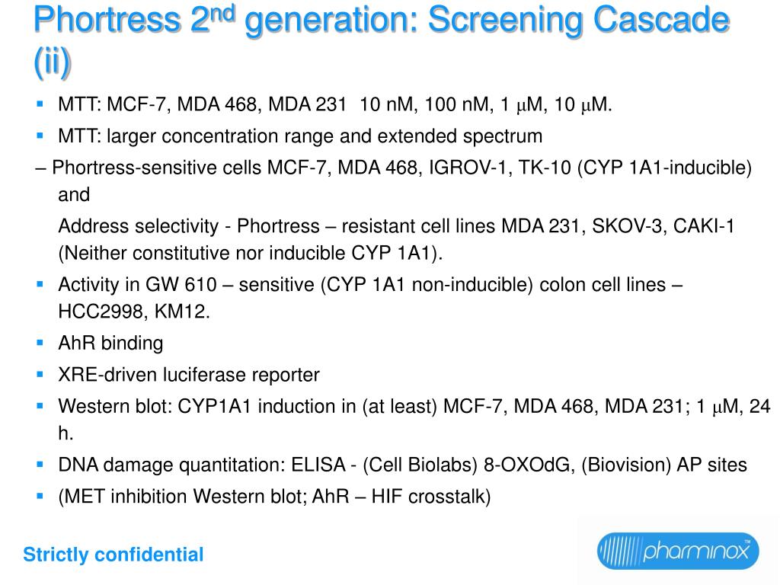Click the bullet beside Activity in GW 610
The image size is (780, 585).
[40, 284]
